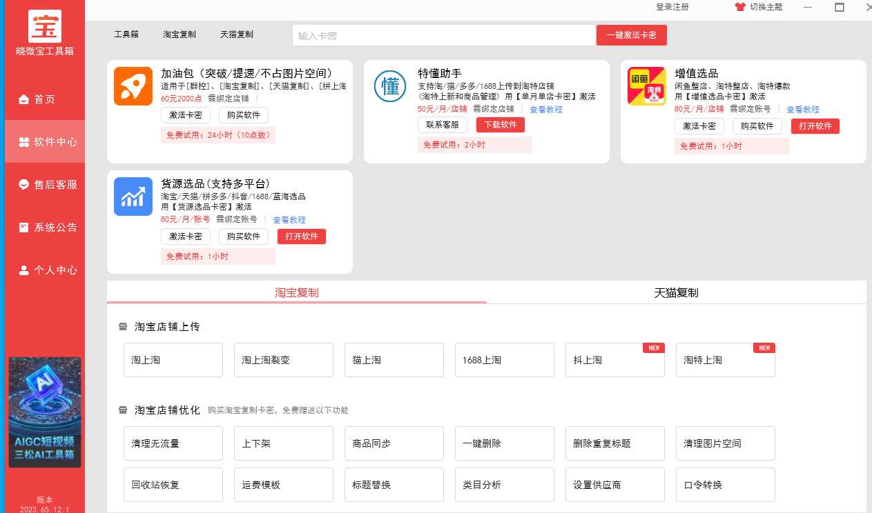
Task: Click 切换主题 text to switch theme
Action: tap(766, 7)
